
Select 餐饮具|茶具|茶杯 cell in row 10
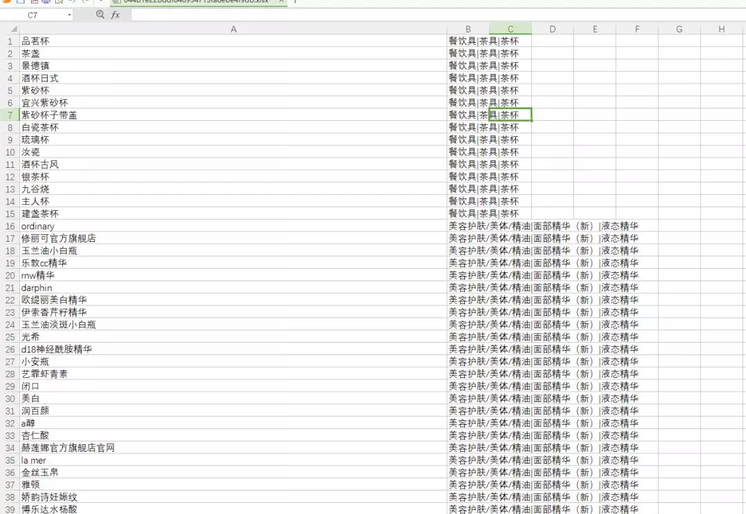(468, 152)
